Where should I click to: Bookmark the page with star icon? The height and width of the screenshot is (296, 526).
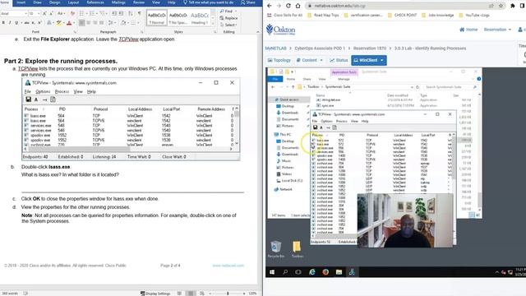[501, 6]
